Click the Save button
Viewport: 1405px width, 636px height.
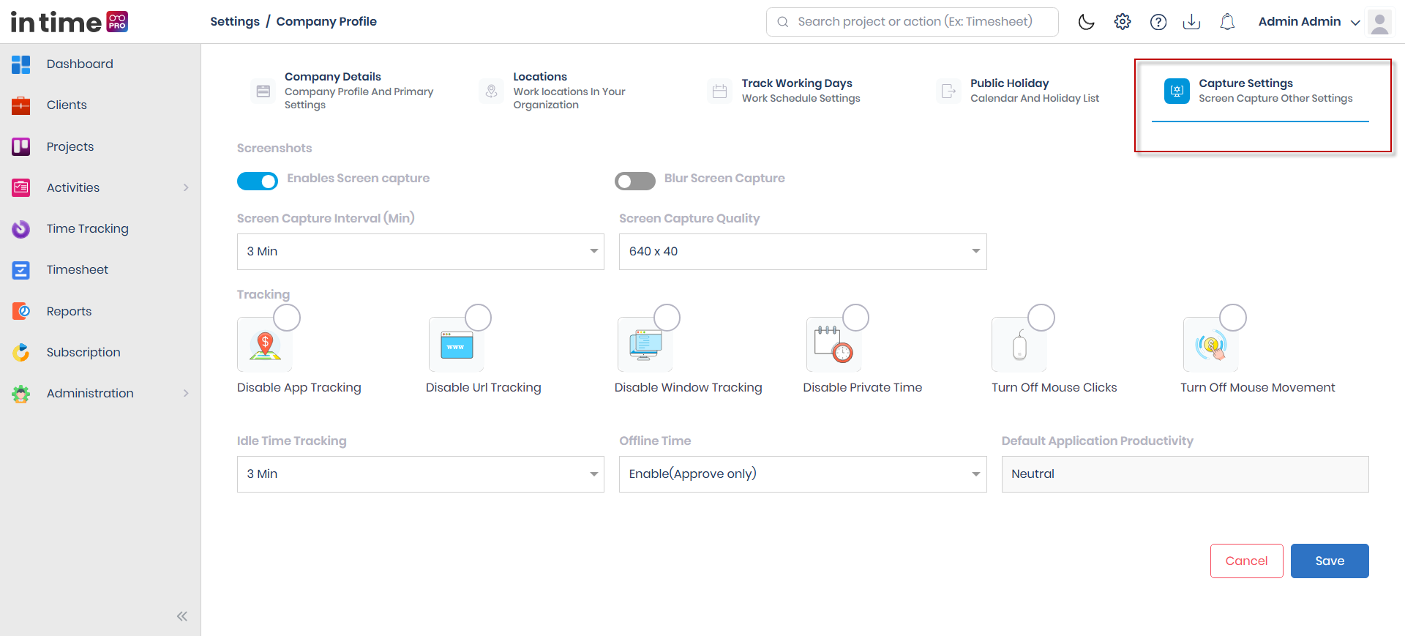tap(1330, 561)
